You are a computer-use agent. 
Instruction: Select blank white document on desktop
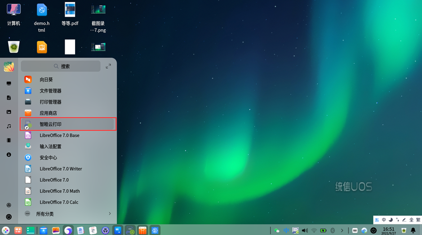(70, 47)
